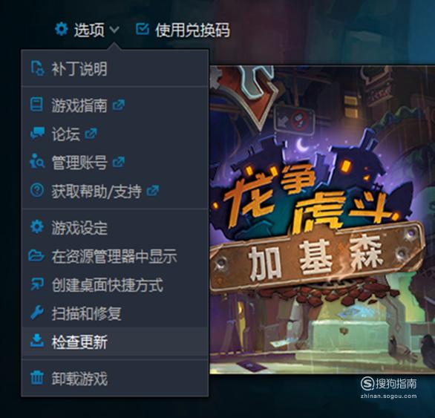
Task: Open 游戏指南 menu entry
Action: click(x=115, y=105)
